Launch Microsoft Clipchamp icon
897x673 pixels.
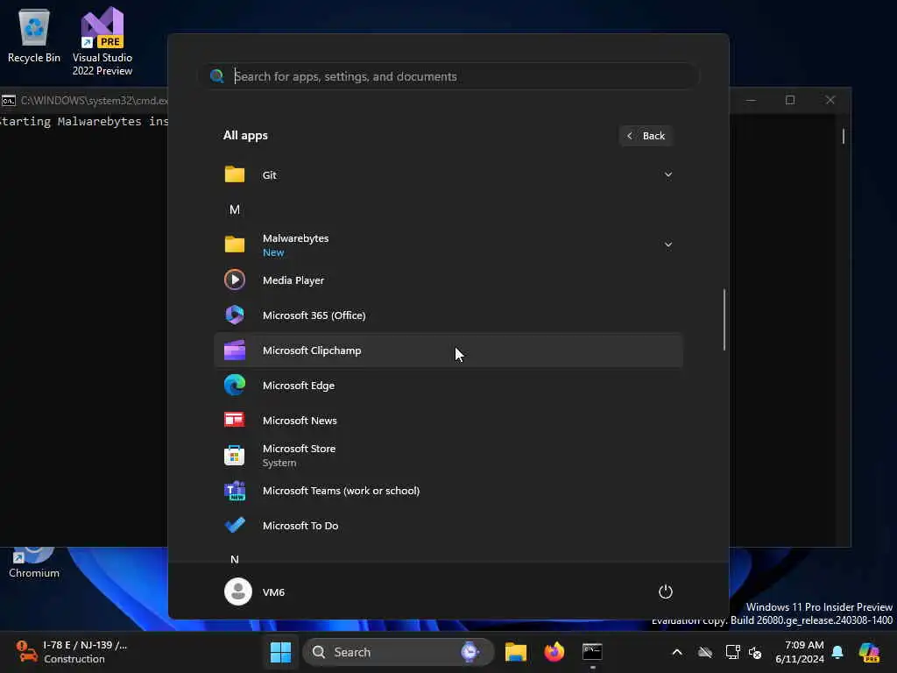pyautogui.click(x=235, y=351)
